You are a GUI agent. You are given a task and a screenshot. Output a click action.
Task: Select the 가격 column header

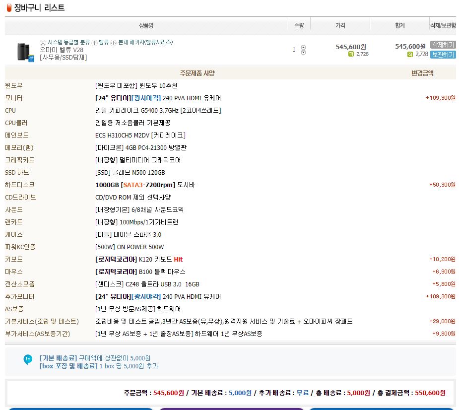pos(340,25)
